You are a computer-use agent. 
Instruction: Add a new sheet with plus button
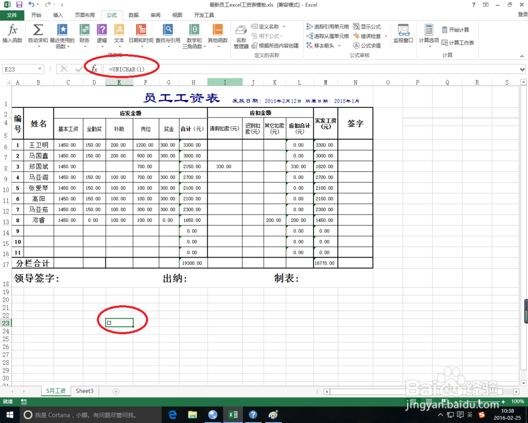(116, 391)
